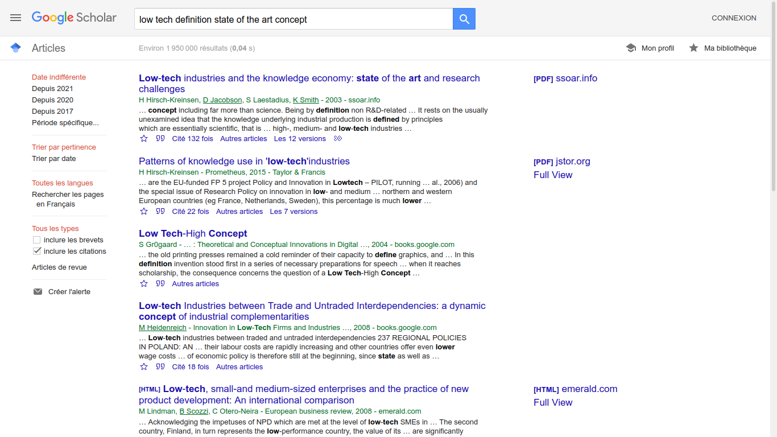Select Rechercher les pages en Français
Viewport: 777px width, 437px height.
pyautogui.click(x=68, y=199)
